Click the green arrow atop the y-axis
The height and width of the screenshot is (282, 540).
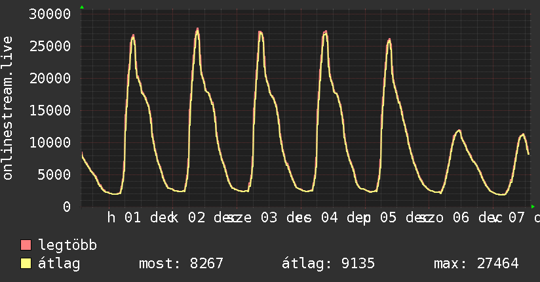(x=82, y=7)
